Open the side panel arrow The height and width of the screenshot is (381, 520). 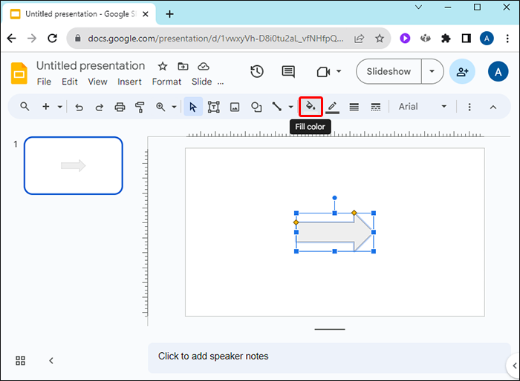tap(514, 365)
